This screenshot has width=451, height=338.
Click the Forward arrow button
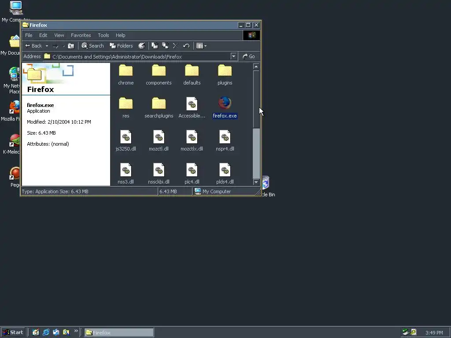[x=55, y=46]
